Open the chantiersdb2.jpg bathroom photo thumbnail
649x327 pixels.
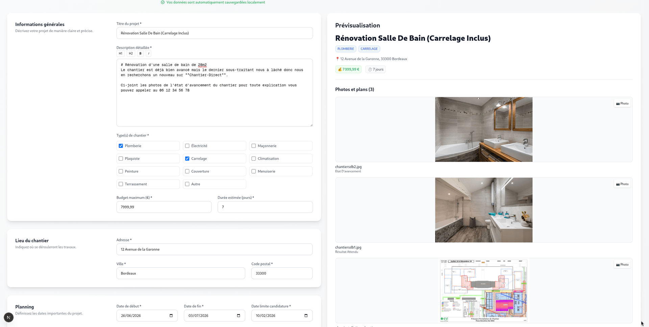click(483, 130)
